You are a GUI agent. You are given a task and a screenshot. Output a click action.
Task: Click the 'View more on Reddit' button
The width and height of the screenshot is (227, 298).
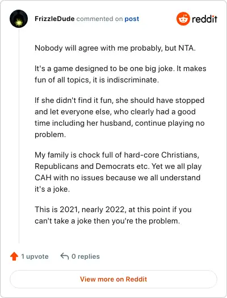click(x=113, y=279)
